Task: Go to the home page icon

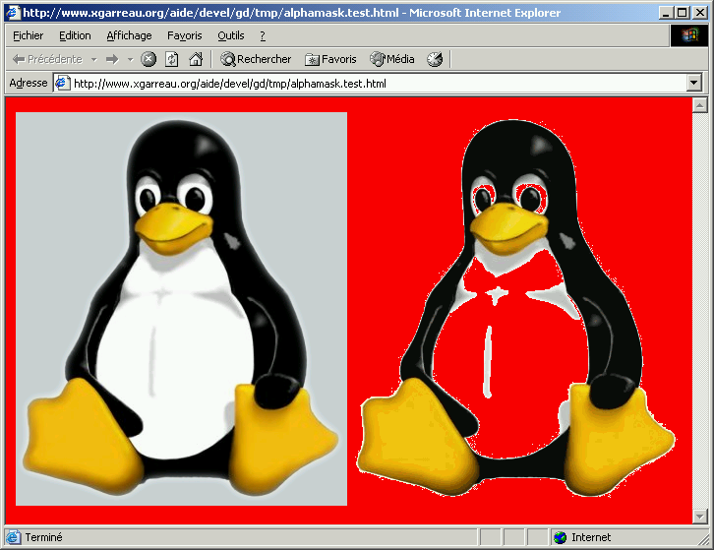Action: tap(196, 59)
